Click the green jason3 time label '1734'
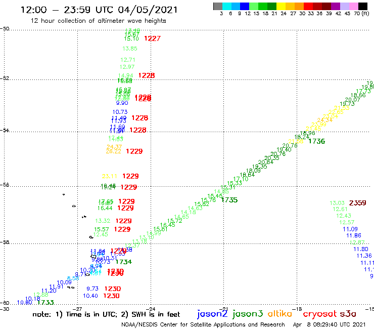The height and width of the screenshot is (329, 374). [123, 262]
